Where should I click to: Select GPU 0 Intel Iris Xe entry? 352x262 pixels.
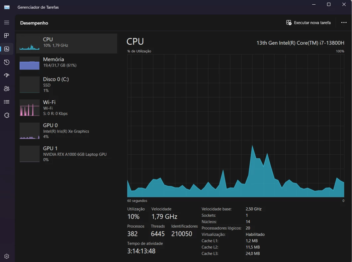(67, 131)
